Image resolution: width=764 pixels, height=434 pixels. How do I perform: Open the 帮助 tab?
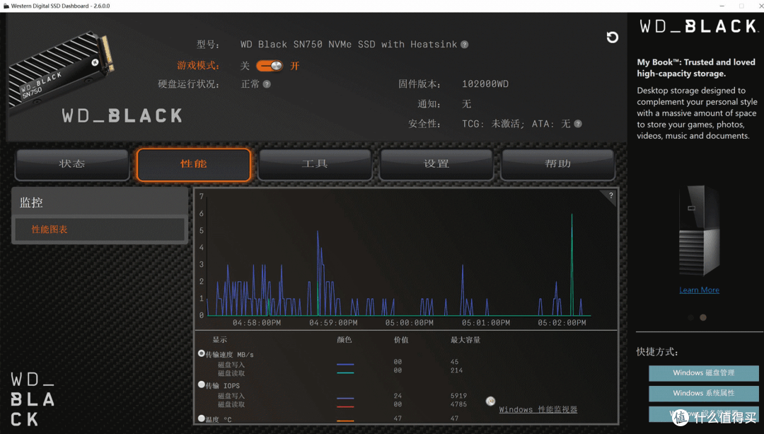(x=557, y=164)
